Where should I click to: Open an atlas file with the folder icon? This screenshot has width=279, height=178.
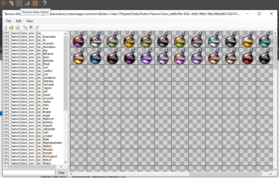[x=11, y=27]
